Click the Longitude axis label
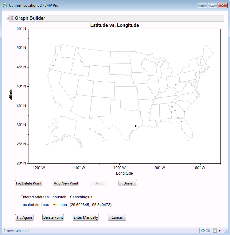 click(x=124, y=173)
